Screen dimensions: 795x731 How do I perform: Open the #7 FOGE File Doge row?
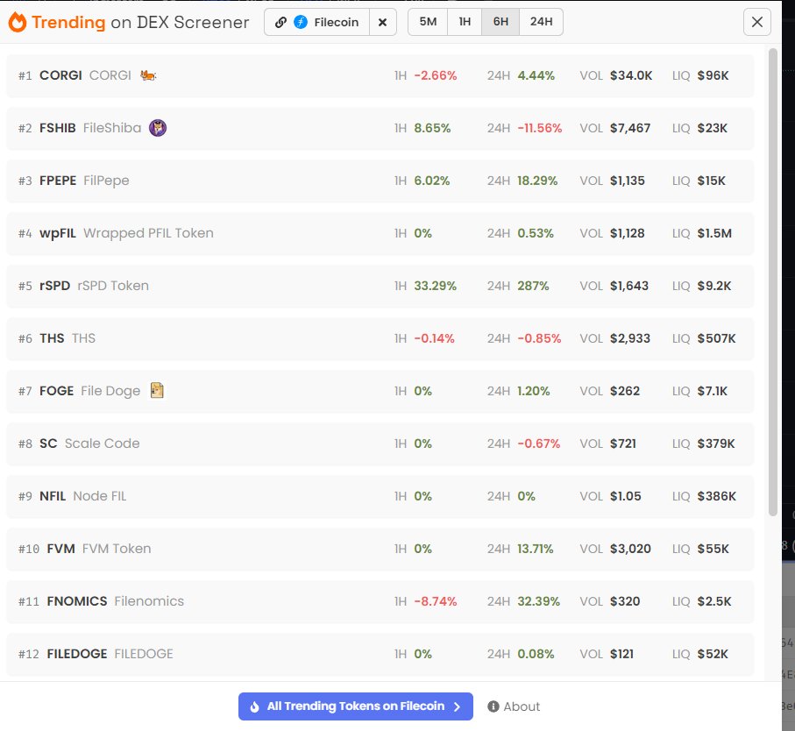pos(380,391)
